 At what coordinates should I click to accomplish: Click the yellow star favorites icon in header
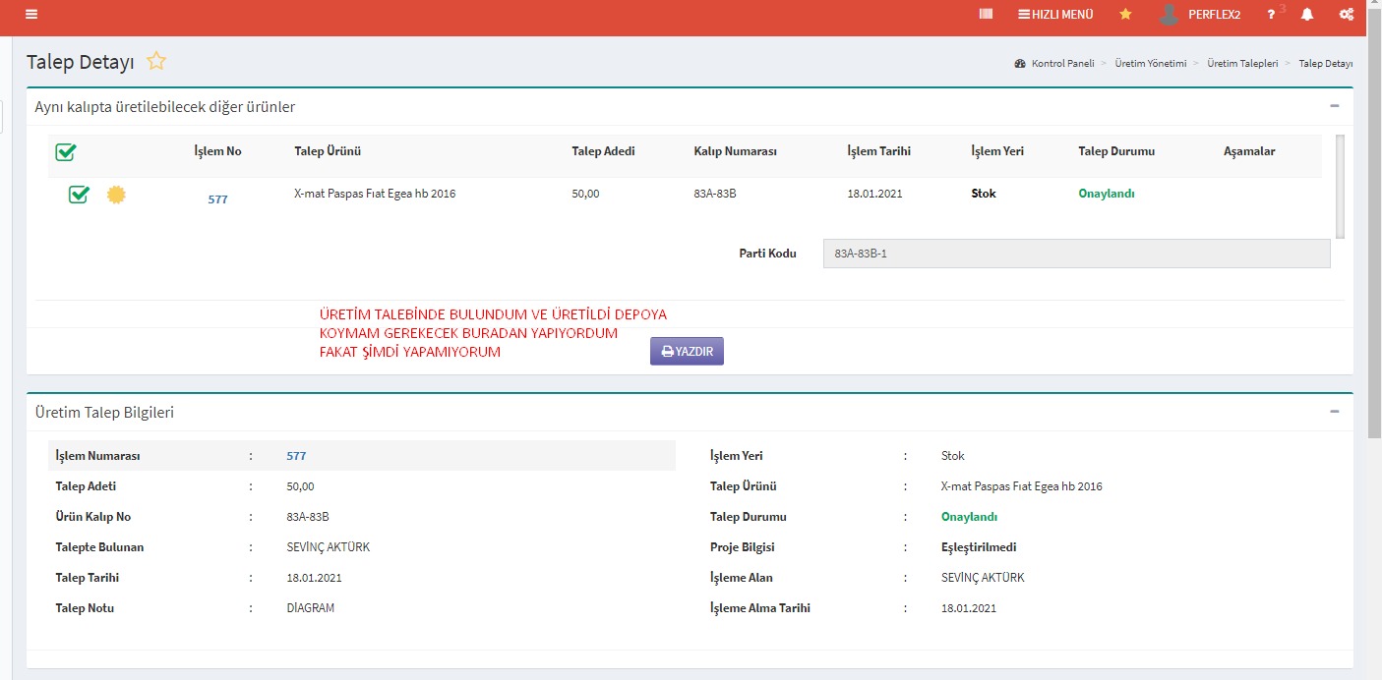pyautogui.click(x=1125, y=15)
